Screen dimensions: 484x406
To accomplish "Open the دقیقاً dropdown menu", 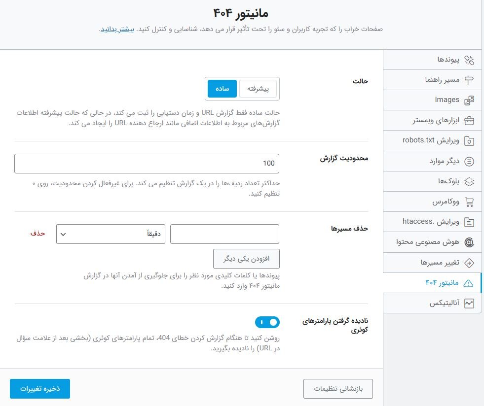I will 111,234.
